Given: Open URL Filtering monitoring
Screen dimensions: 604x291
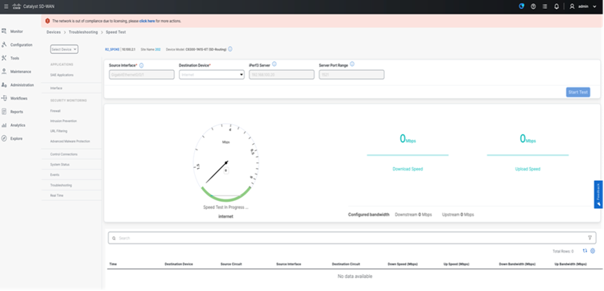Looking at the screenshot, I should coord(59,131).
